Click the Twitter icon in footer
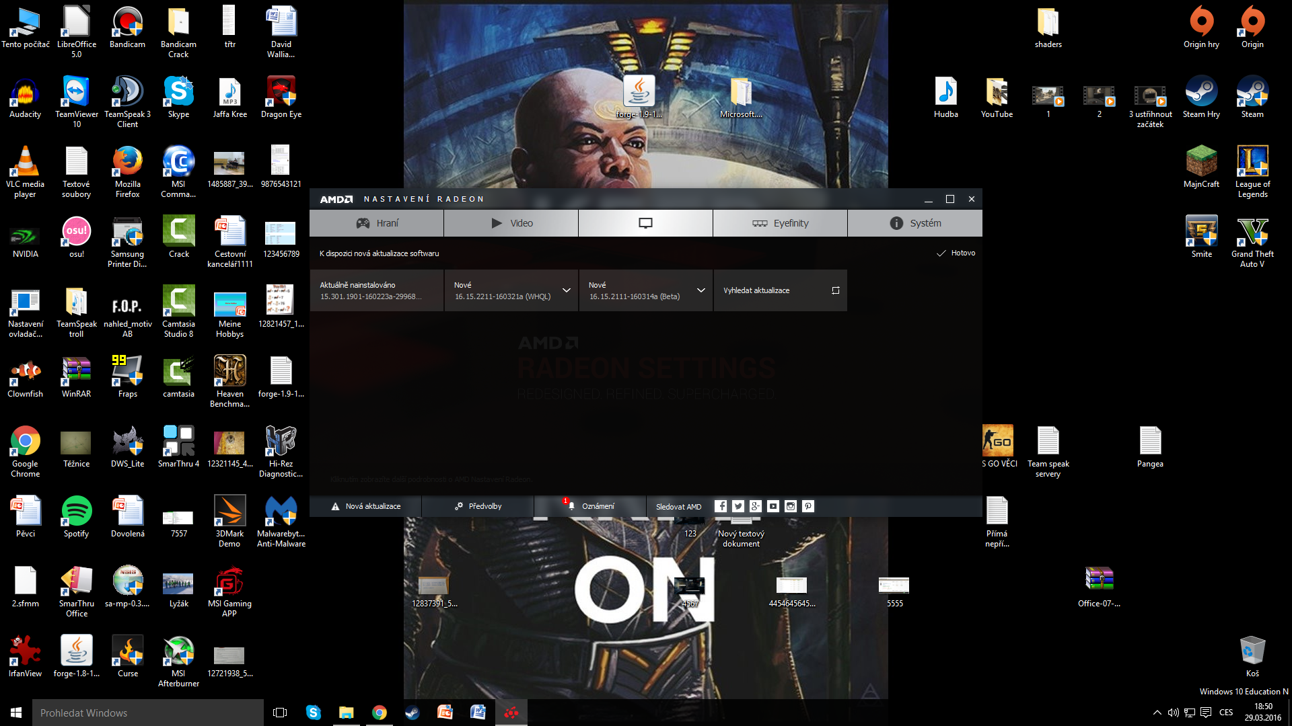The width and height of the screenshot is (1292, 726). click(738, 506)
